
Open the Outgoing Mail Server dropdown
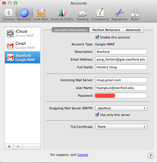121,108
